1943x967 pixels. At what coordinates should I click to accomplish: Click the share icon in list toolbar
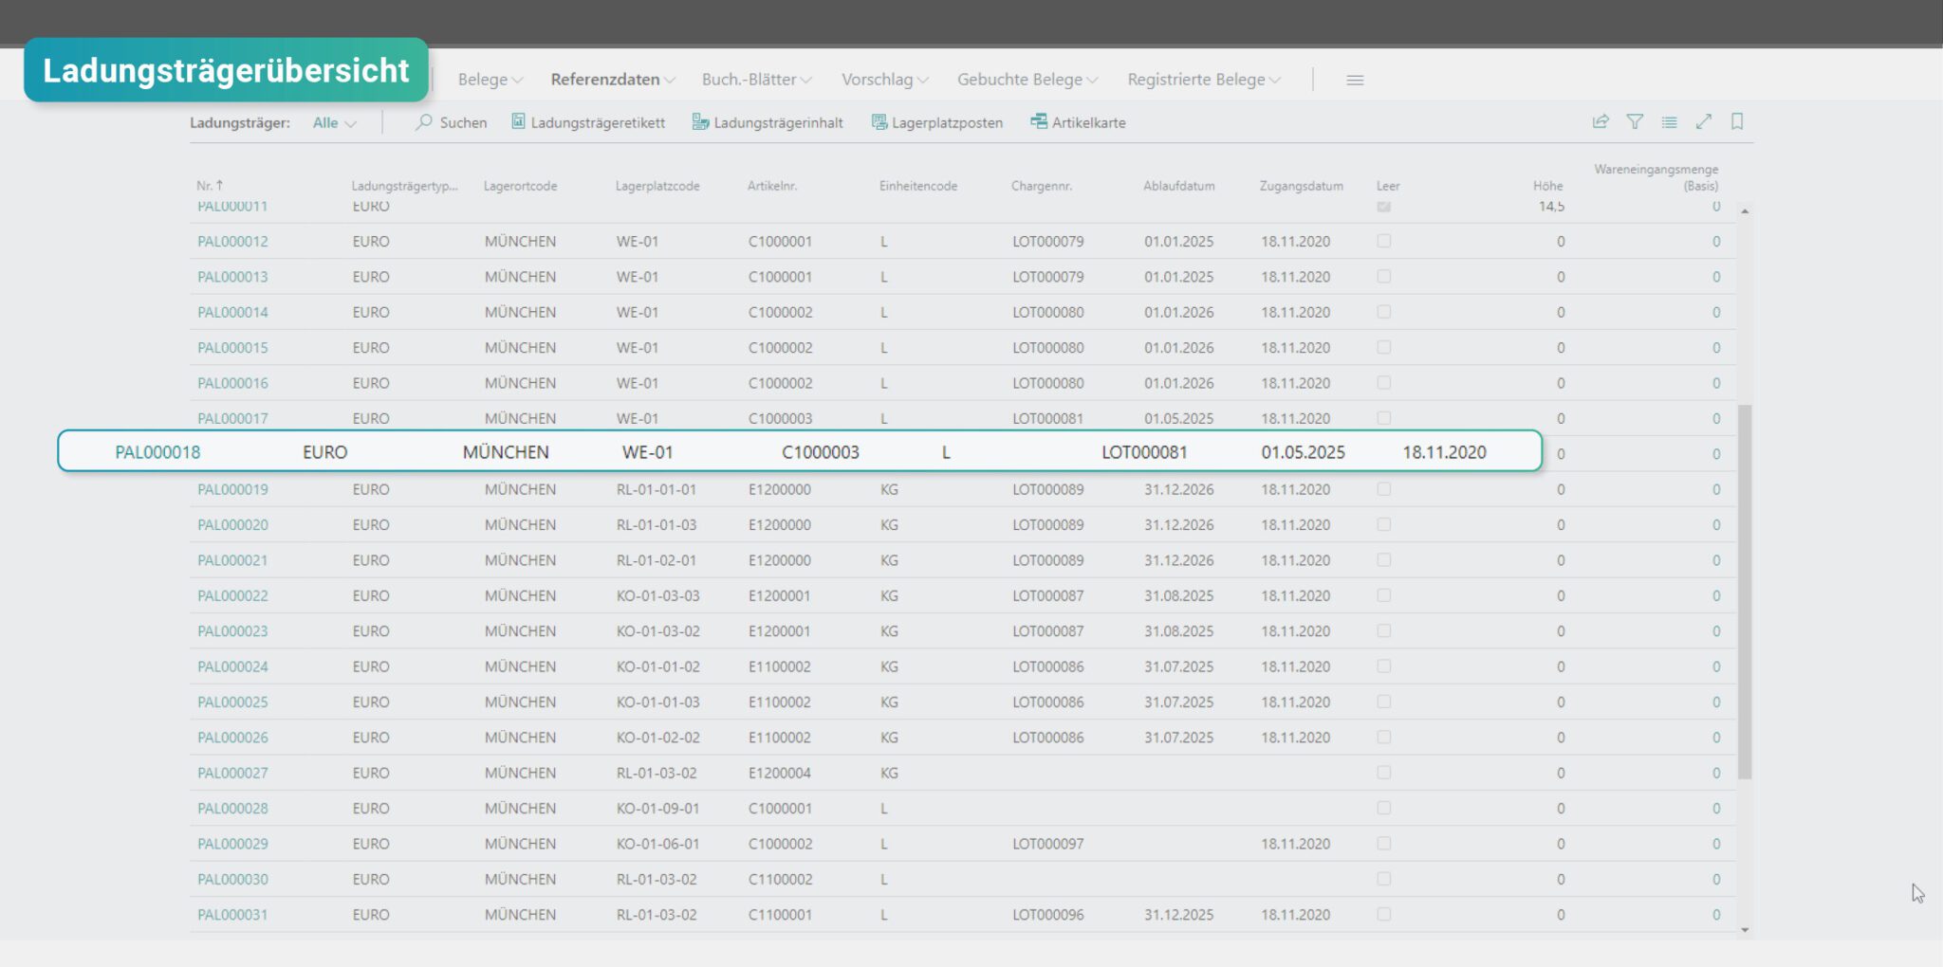tap(1601, 121)
